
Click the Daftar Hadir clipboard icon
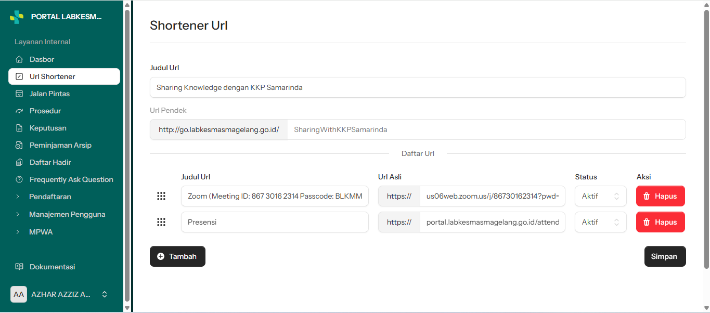(x=19, y=162)
